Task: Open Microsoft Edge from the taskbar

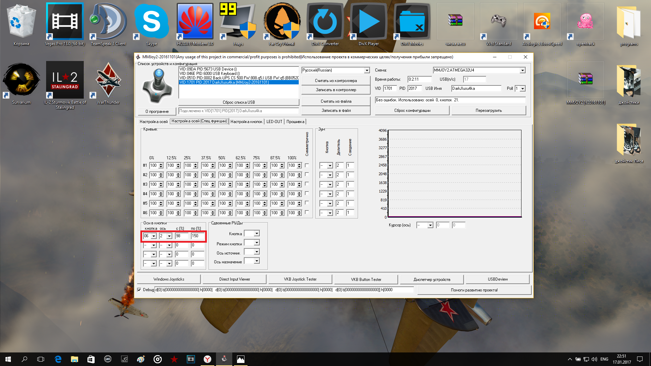Action: [x=58, y=359]
